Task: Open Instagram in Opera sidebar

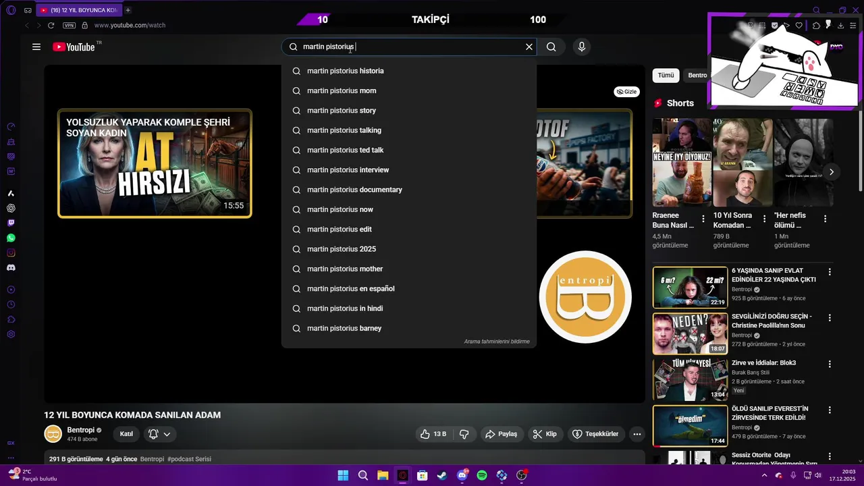Action: (x=11, y=252)
